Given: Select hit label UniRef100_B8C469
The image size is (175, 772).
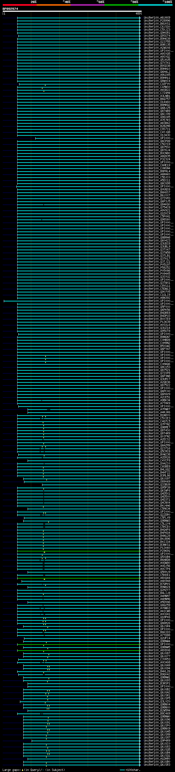Looking at the screenshot, I should click(157, 714).
